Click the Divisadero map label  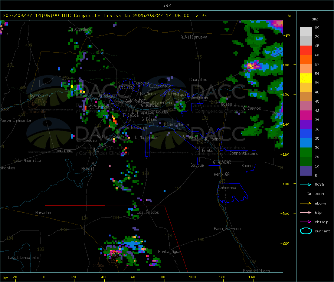pyautogui.click(x=80, y=29)
